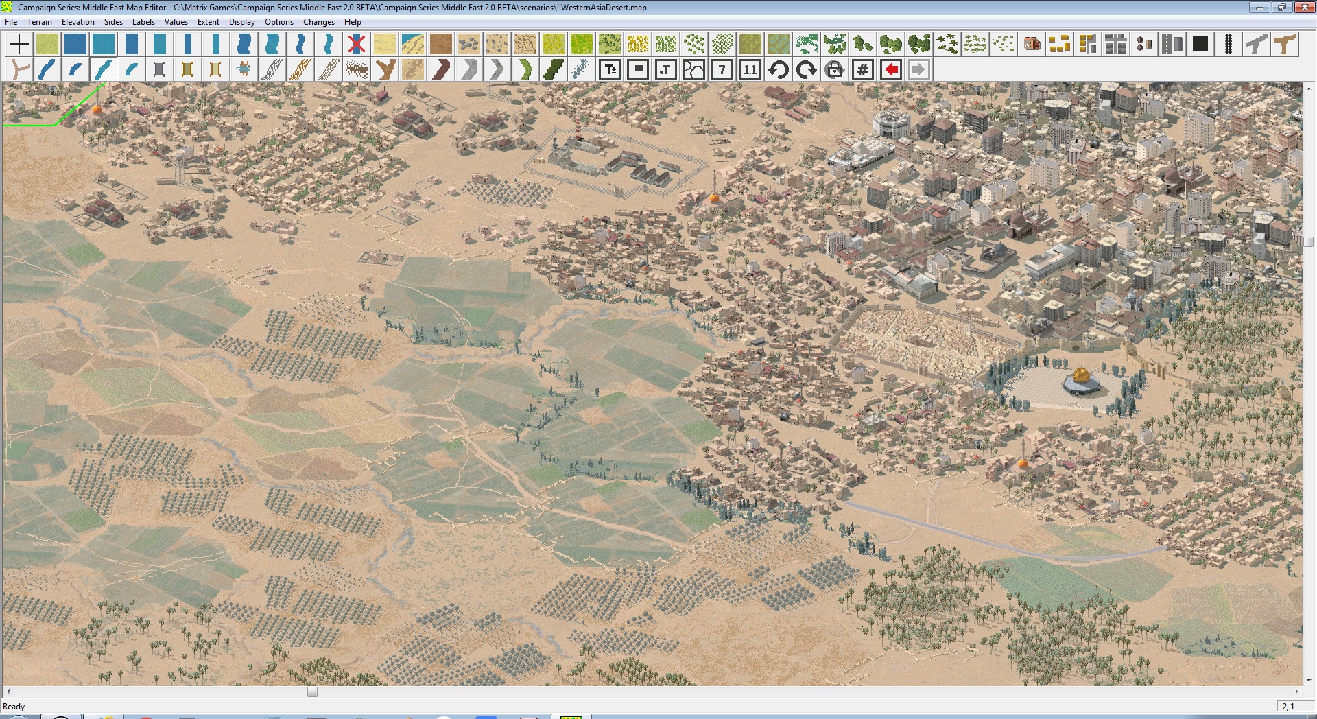Choose the plain green grass terrain tile
Viewport: 1317px width, 719px height.
(x=47, y=44)
